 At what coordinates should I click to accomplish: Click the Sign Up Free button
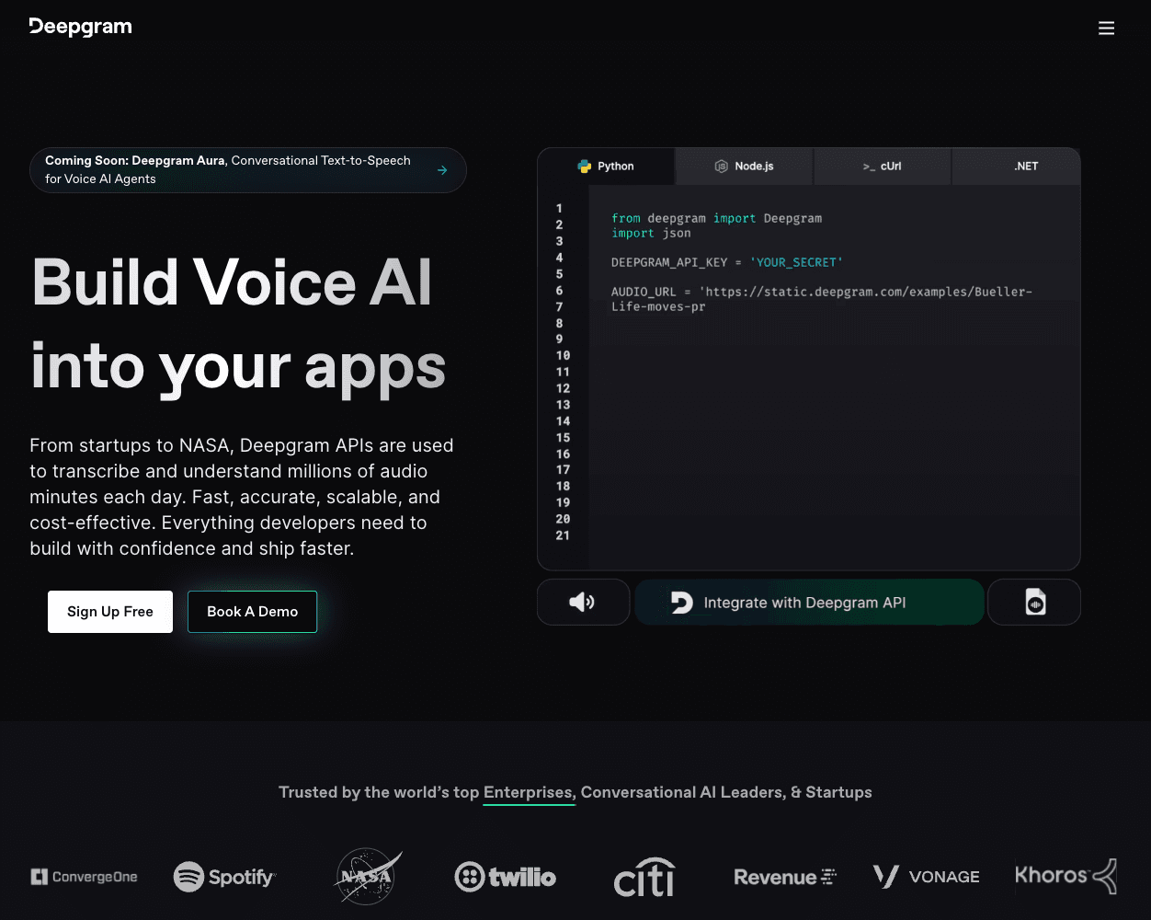coord(110,612)
